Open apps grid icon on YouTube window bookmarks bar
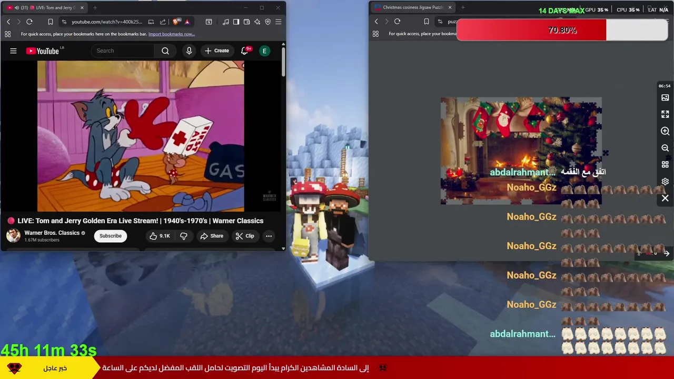This screenshot has width=674, height=379. 7,34
